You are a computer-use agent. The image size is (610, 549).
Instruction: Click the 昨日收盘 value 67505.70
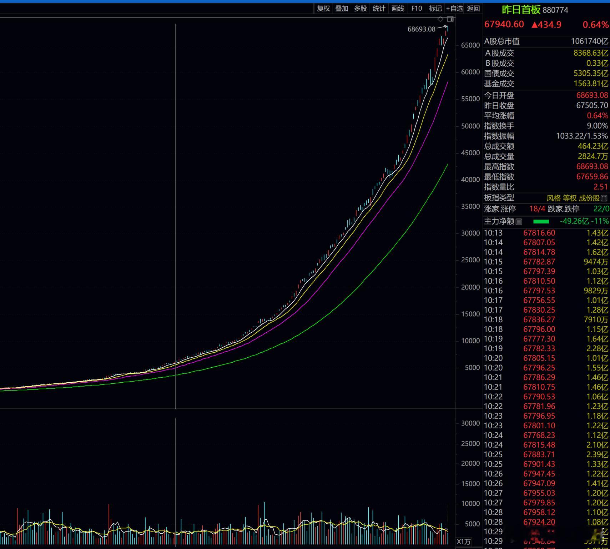pos(592,106)
